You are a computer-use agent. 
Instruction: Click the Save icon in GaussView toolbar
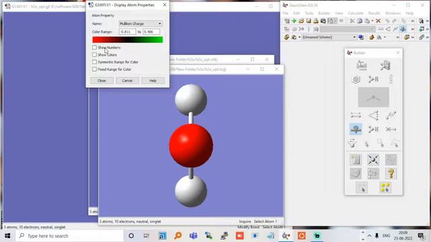click(308, 21)
